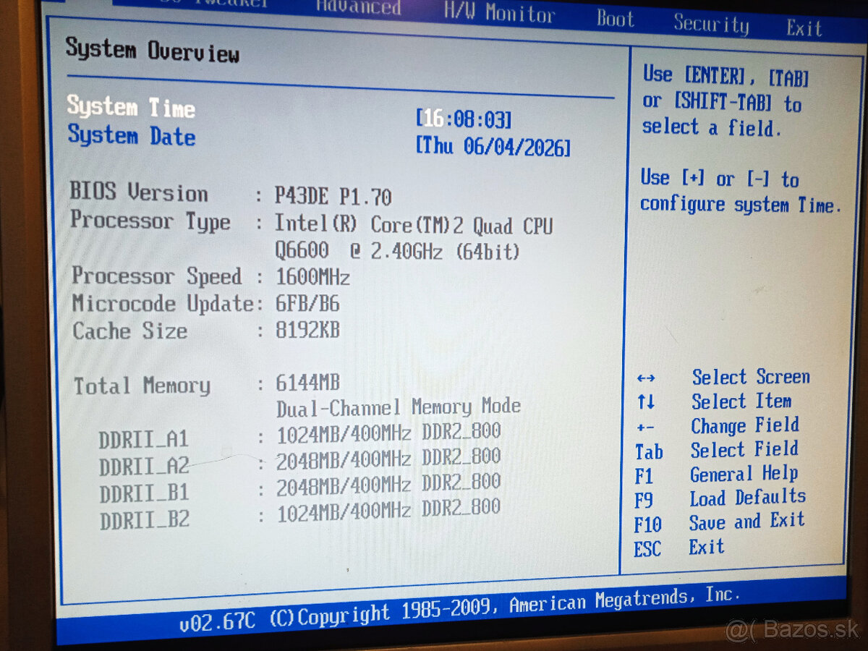Click Dual-Channel Memory Mode text
The image size is (868, 651).
coord(399,407)
